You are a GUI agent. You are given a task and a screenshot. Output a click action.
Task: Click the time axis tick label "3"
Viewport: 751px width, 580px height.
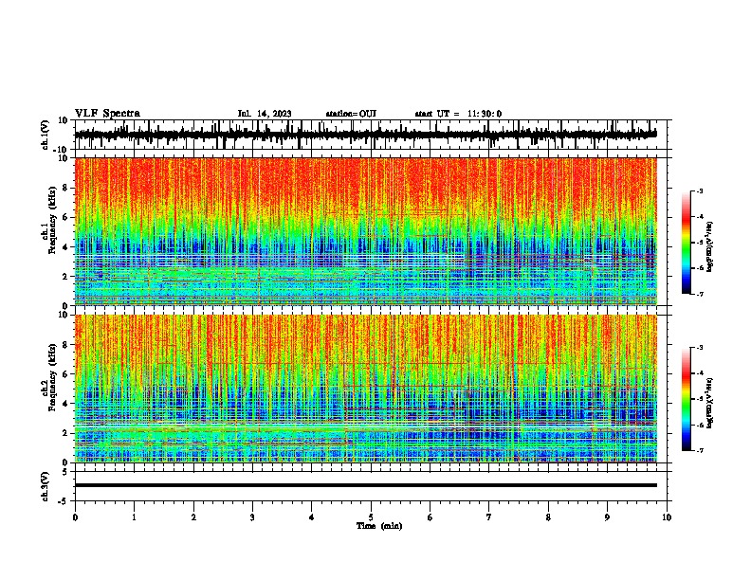(x=252, y=517)
